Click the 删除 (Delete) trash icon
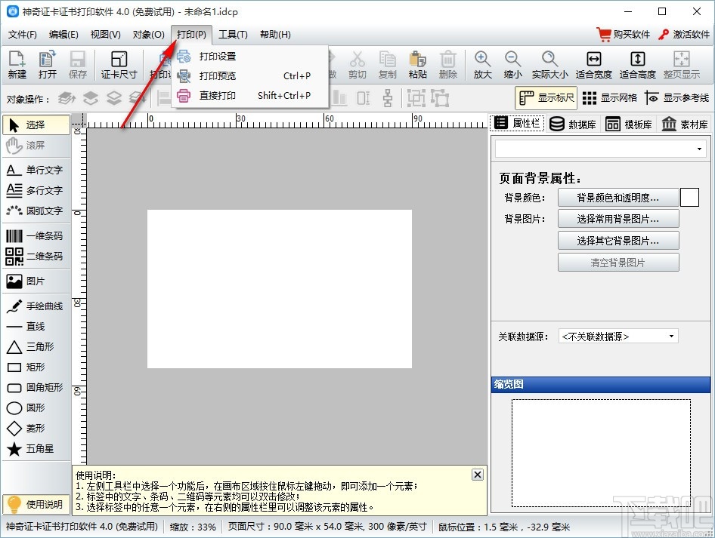Image resolution: width=715 pixels, height=538 pixels. [x=447, y=65]
